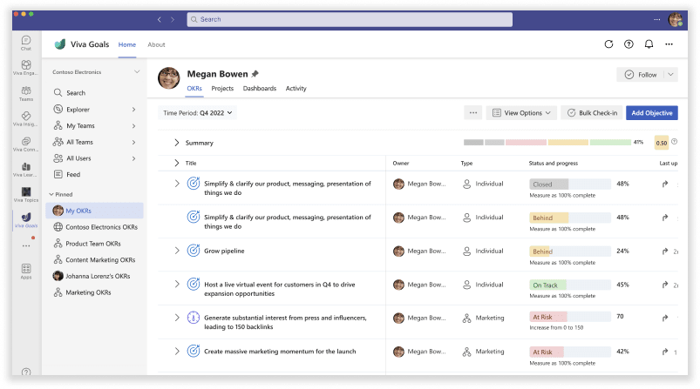Viewport: 700px width, 389px height.
Task: Select Viva Goals in left rail
Action: pyautogui.click(x=26, y=220)
